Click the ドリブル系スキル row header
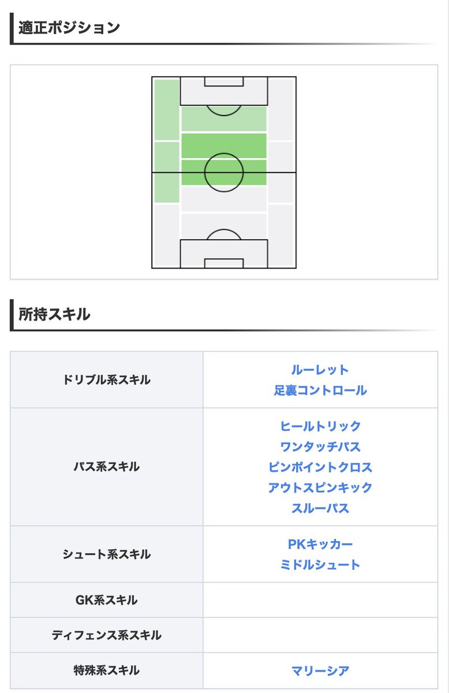 107,380
